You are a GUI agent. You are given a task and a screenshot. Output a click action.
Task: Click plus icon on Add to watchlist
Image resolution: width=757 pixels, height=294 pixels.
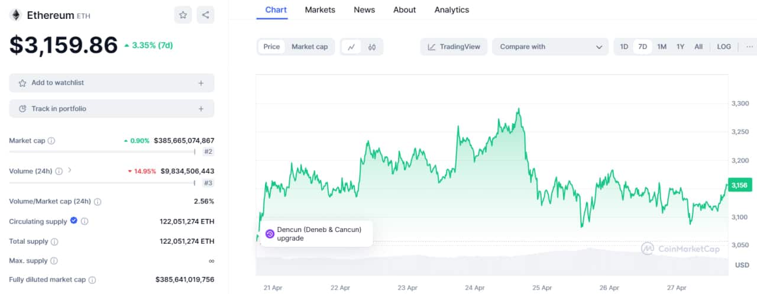tap(201, 83)
